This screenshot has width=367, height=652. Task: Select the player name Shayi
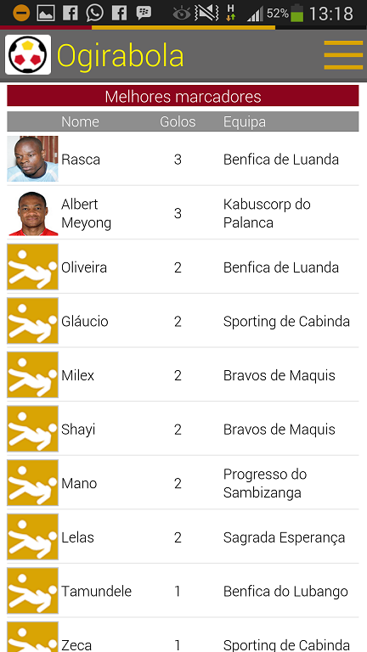78,430
